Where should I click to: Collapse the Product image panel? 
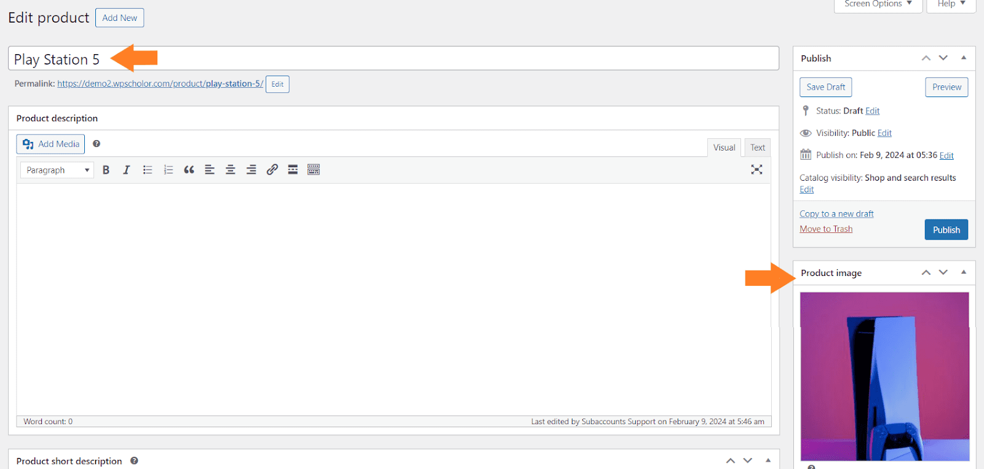click(964, 272)
